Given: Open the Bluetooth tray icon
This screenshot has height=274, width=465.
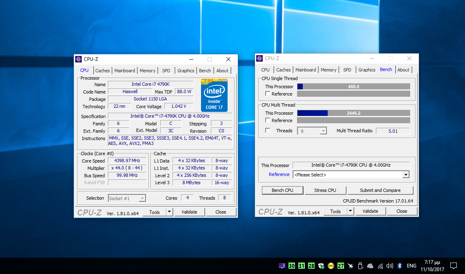Looking at the screenshot, I should pos(400,266).
